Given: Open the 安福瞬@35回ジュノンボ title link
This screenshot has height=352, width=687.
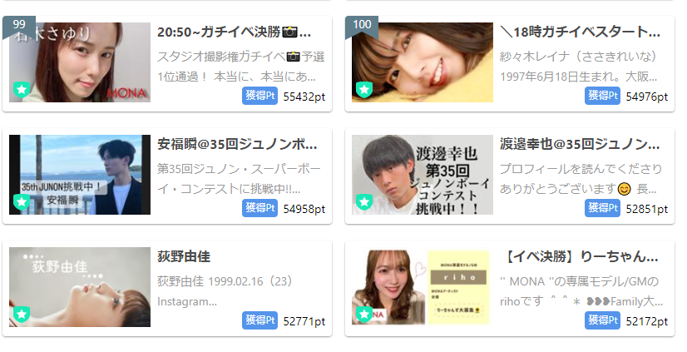Looking at the screenshot, I should [238, 144].
